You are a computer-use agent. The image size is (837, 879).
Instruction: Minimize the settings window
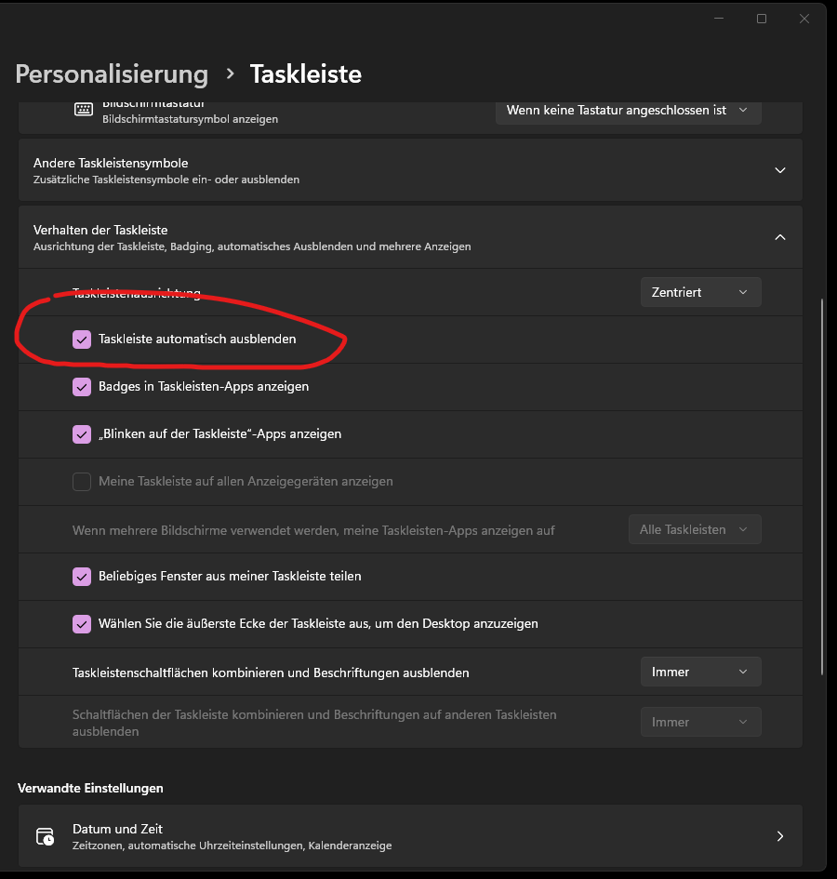point(719,19)
